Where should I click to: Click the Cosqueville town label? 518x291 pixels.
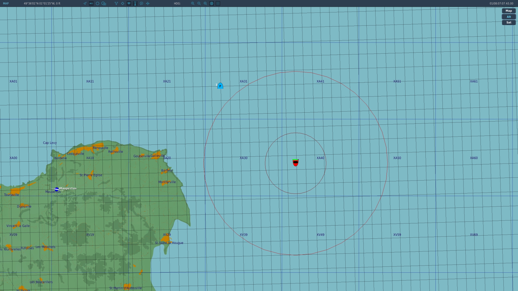(76, 154)
